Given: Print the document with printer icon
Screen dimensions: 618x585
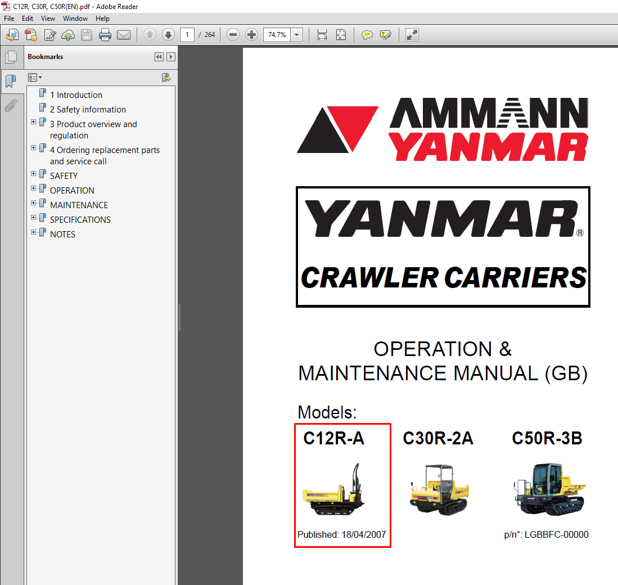Looking at the screenshot, I should (105, 35).
